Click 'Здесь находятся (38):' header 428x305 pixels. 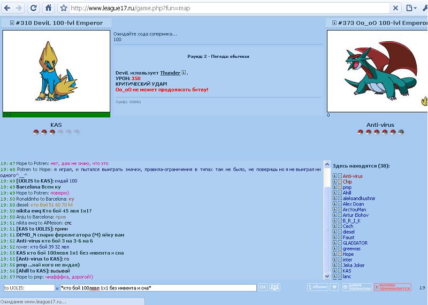pos(361,166)
